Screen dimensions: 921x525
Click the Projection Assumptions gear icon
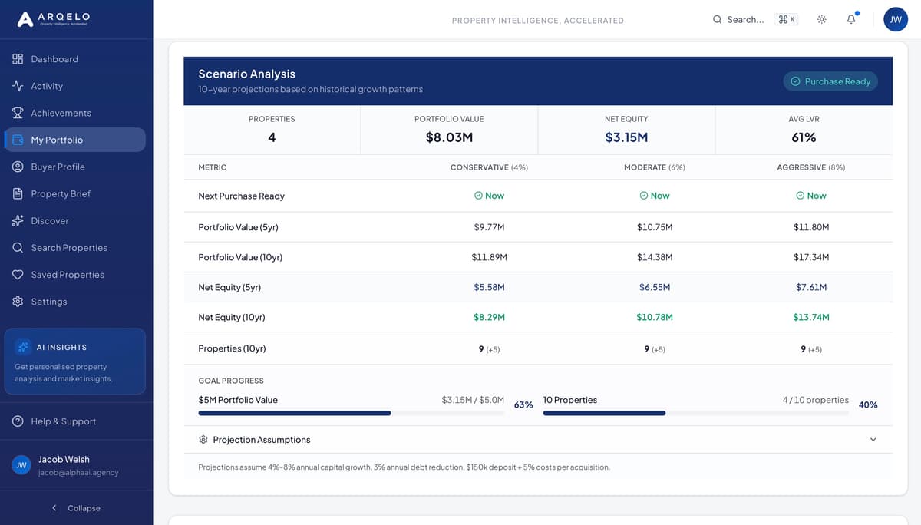tap(203, 439)
